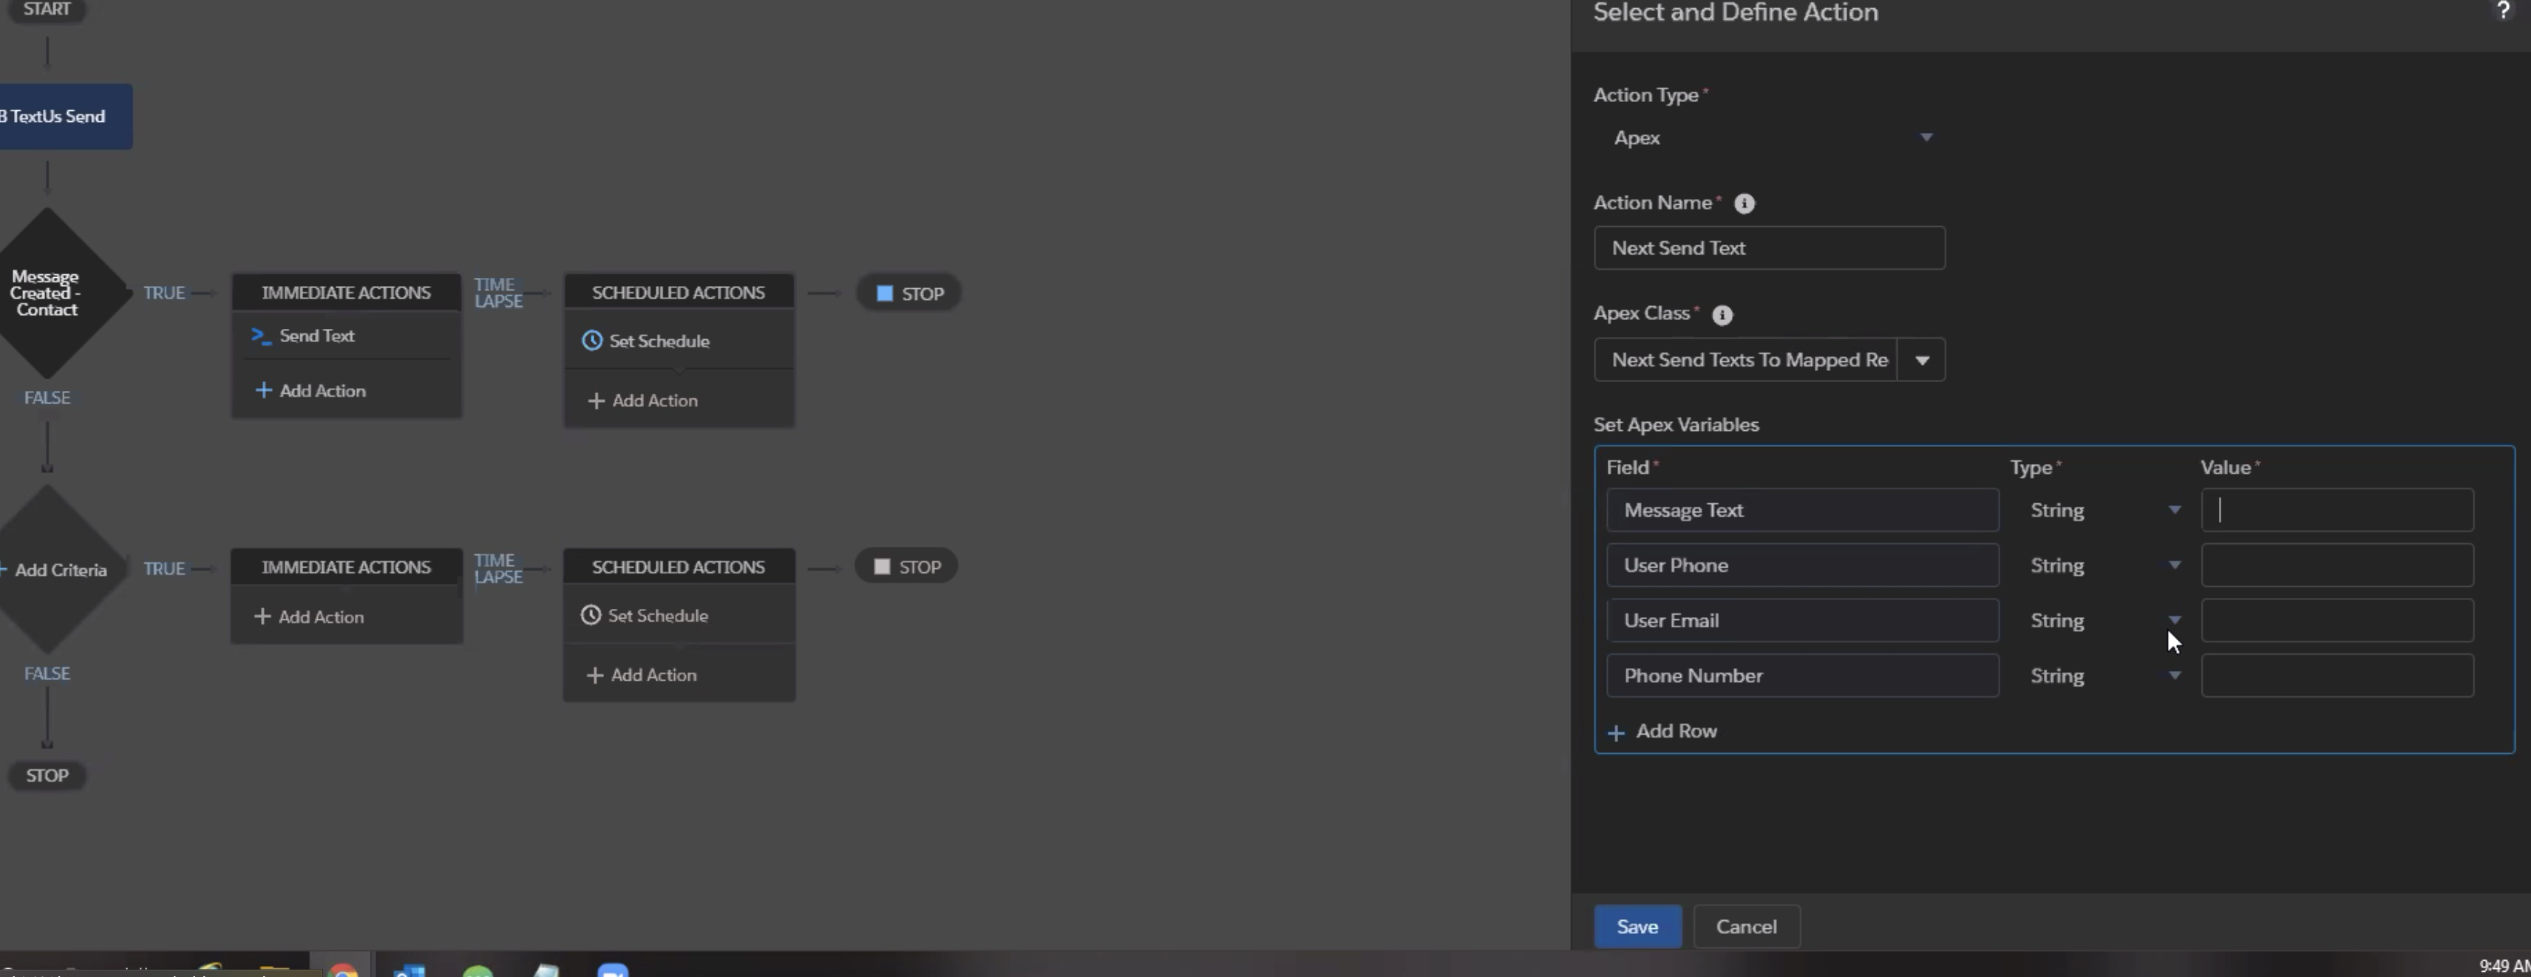Click the info icon next to Action Name
Image resolution: width=2531 pixels, height=977 pixels.
click(x=1745, y=203)
